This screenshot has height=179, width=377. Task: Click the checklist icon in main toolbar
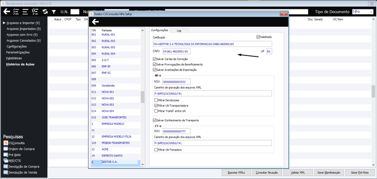[16, 11]
